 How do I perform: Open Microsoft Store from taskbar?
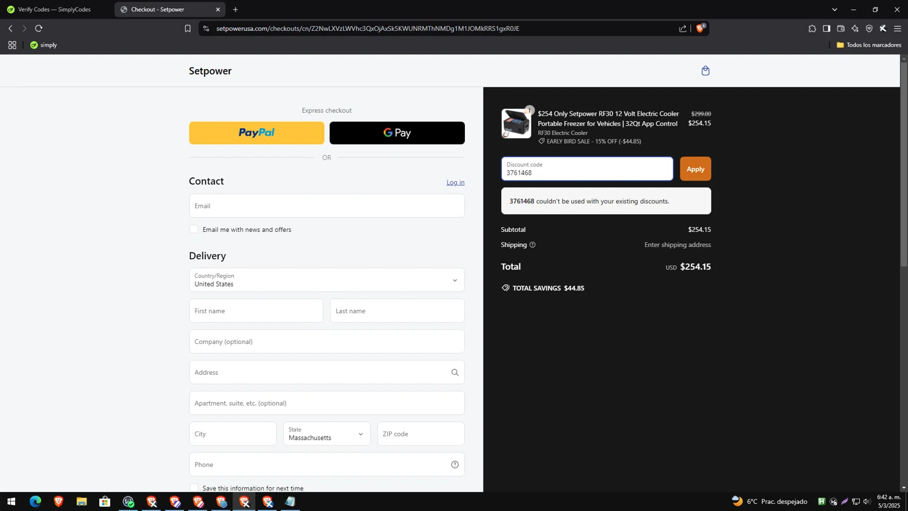tap(105, 501)
